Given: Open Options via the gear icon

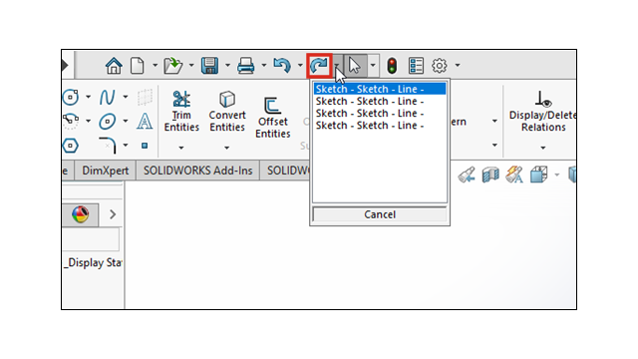Looking at the screenshot, I should [x=440, y=66].
